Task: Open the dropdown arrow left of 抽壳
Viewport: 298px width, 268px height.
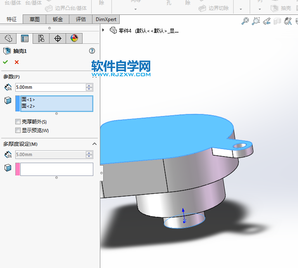Action: coord(260,9)
